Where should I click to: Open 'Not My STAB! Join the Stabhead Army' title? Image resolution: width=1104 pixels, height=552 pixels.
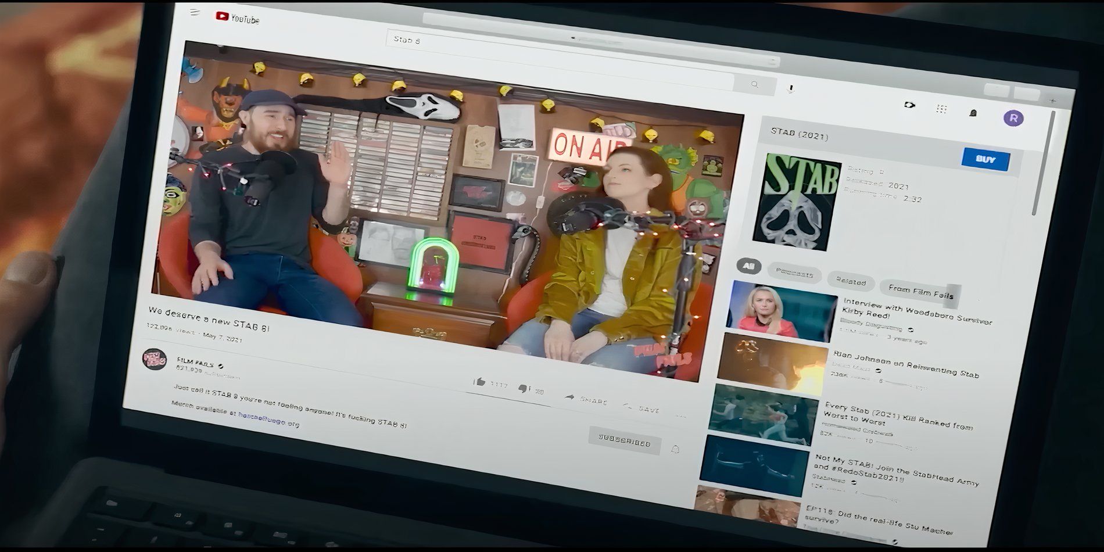coord(897,470)
